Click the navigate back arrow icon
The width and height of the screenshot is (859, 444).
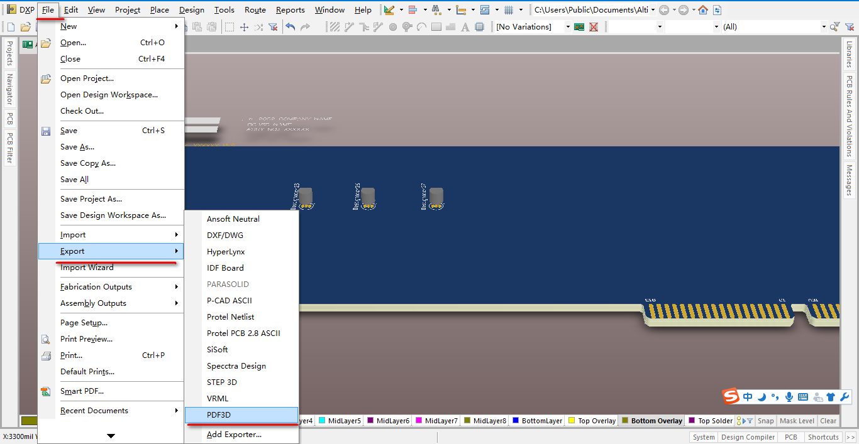pyautogui.click(x=664, y=9)
